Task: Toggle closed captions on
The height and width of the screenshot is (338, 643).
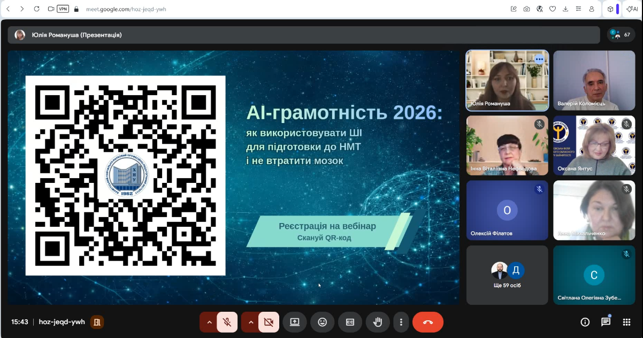Action: tap(350, 322)
